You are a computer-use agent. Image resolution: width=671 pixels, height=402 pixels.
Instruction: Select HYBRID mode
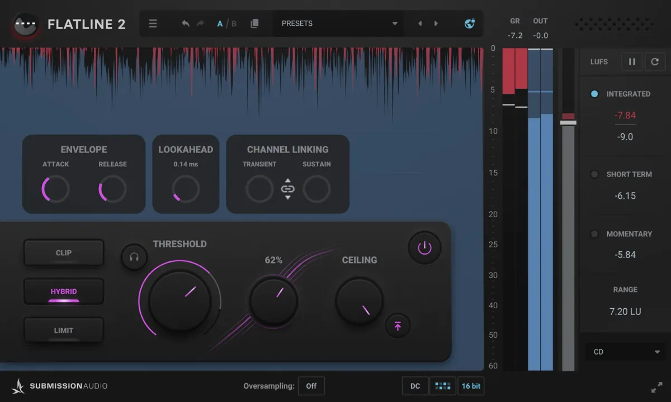(64, 291)
